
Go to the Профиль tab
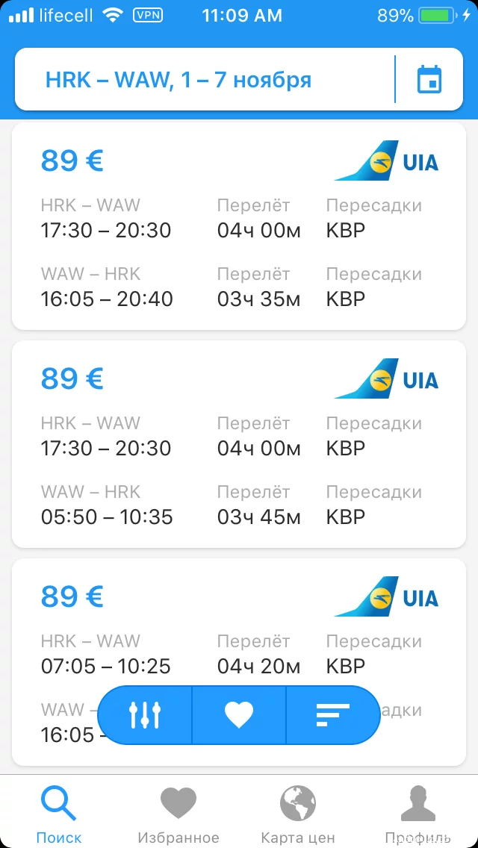(x=418, y=814)
